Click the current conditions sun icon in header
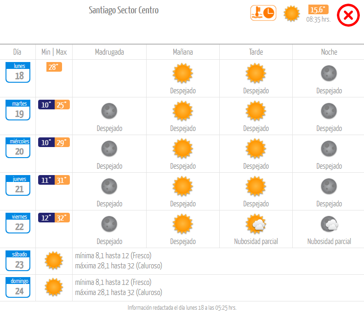Viewport: 364px width, 312px height. click(291, 14)
